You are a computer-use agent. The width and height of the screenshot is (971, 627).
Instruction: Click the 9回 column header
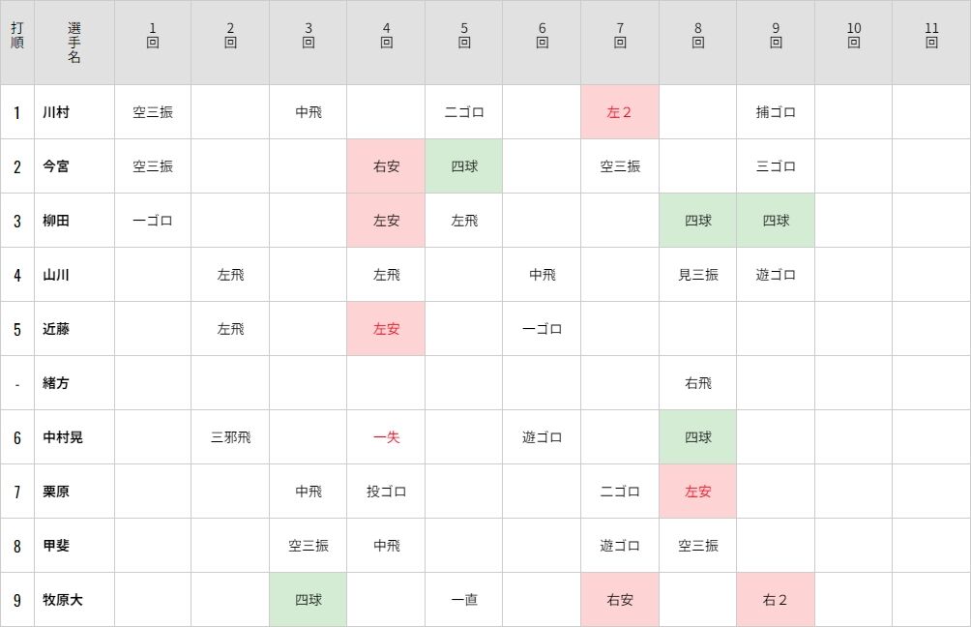click(776, 35)
